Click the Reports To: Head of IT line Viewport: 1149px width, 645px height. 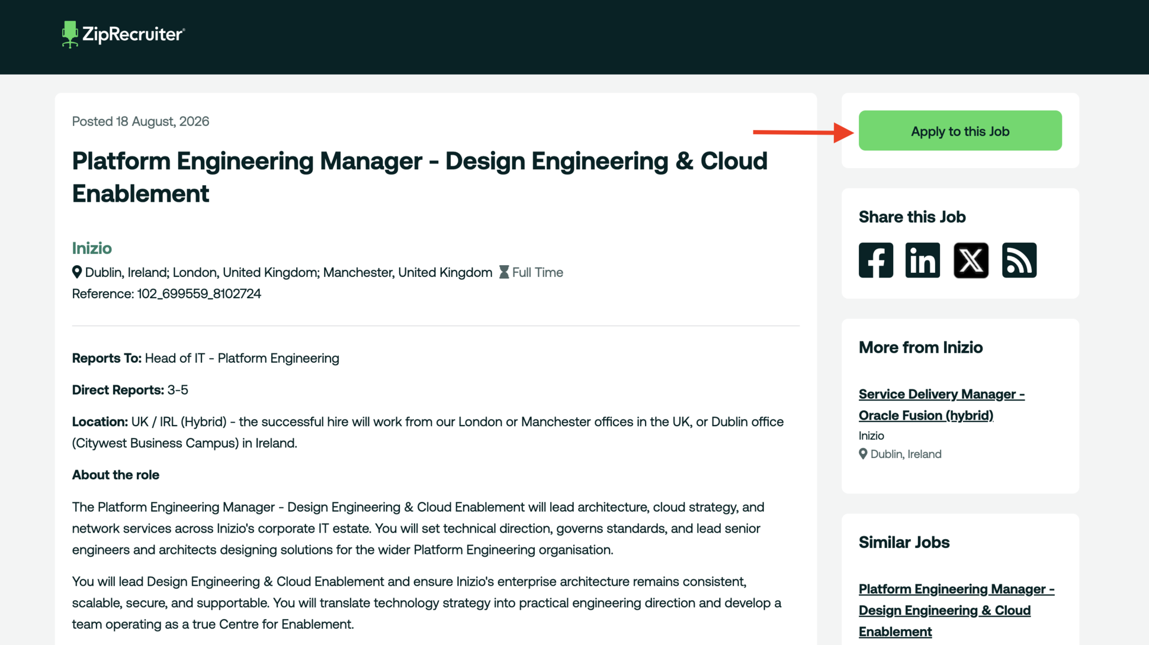[x=206, y=359]
